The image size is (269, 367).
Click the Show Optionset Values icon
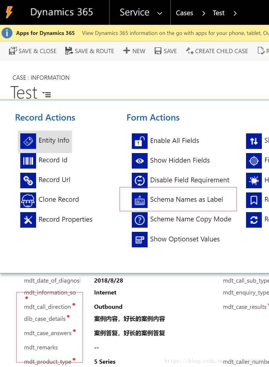point(140,240)
